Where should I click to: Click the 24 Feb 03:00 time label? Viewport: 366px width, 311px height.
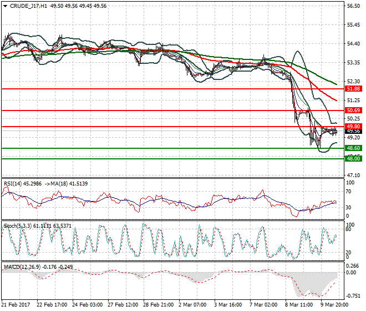point(87,305)
